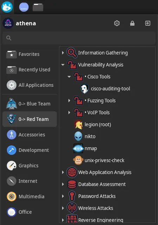This screenshot has width=158, height=225.
Task: Open the 0-> Blue Team category
Action: 30,104
